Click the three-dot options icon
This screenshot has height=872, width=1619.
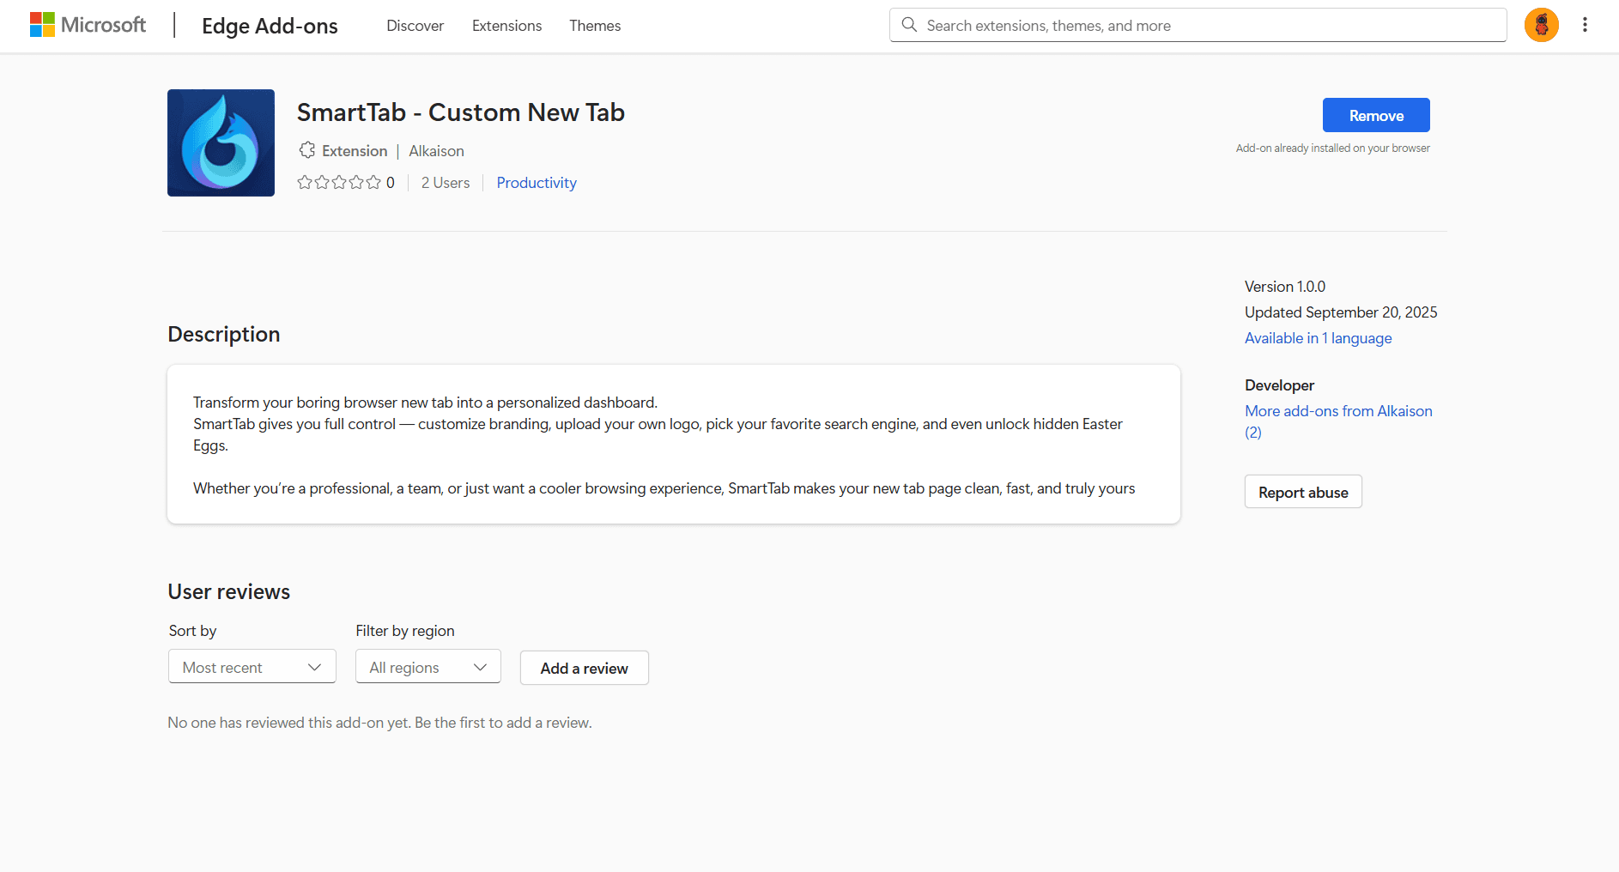pyautogui.click(x=1586, y=25)
